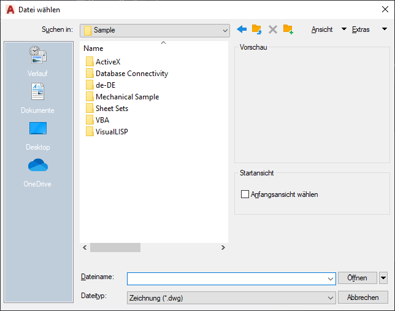Open the arrow dropdown next to Öffnen
395x311 pixels.
[383, 278]
